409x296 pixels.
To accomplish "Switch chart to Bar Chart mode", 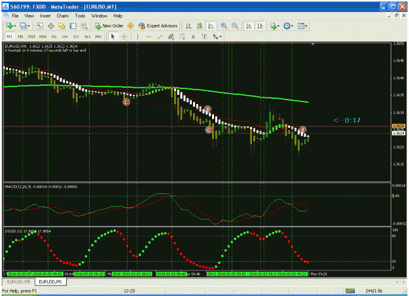I will pos(188,26).
